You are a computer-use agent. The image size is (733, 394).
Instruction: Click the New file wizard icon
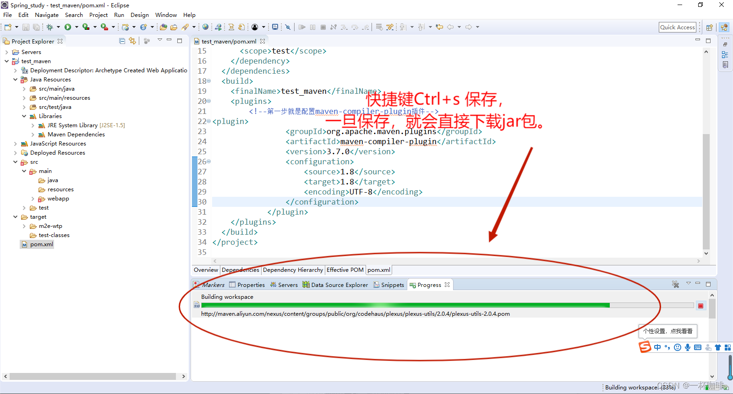click(8, 27)
